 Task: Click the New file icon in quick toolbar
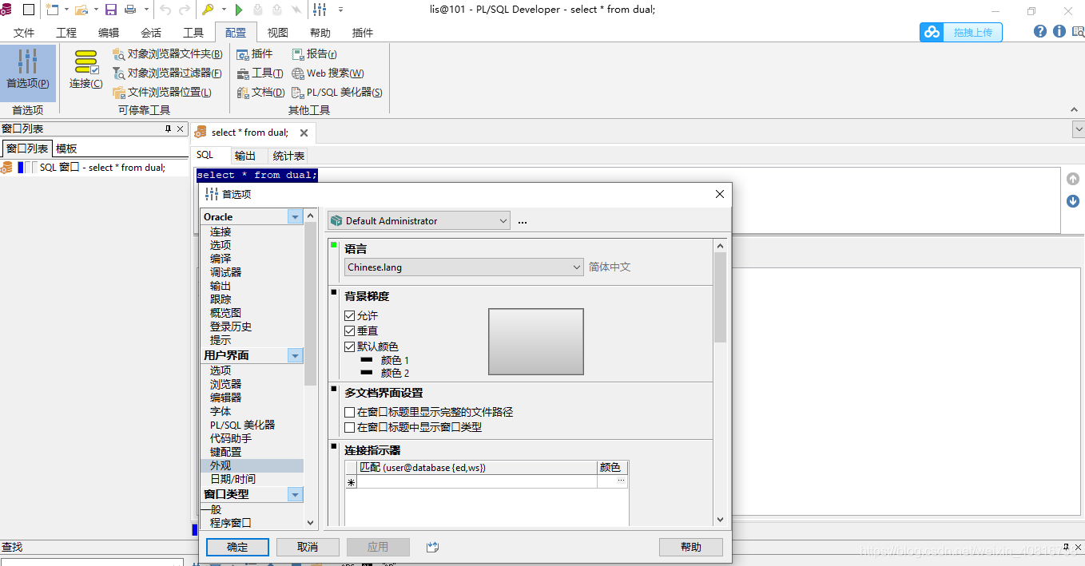(x=52, y=10)
